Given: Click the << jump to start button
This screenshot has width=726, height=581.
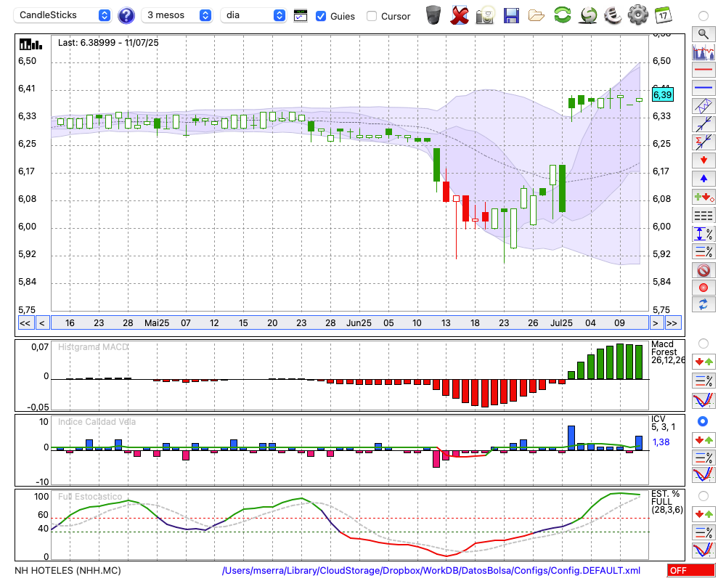Looking at the screenshot, I should tap(25, 323).
